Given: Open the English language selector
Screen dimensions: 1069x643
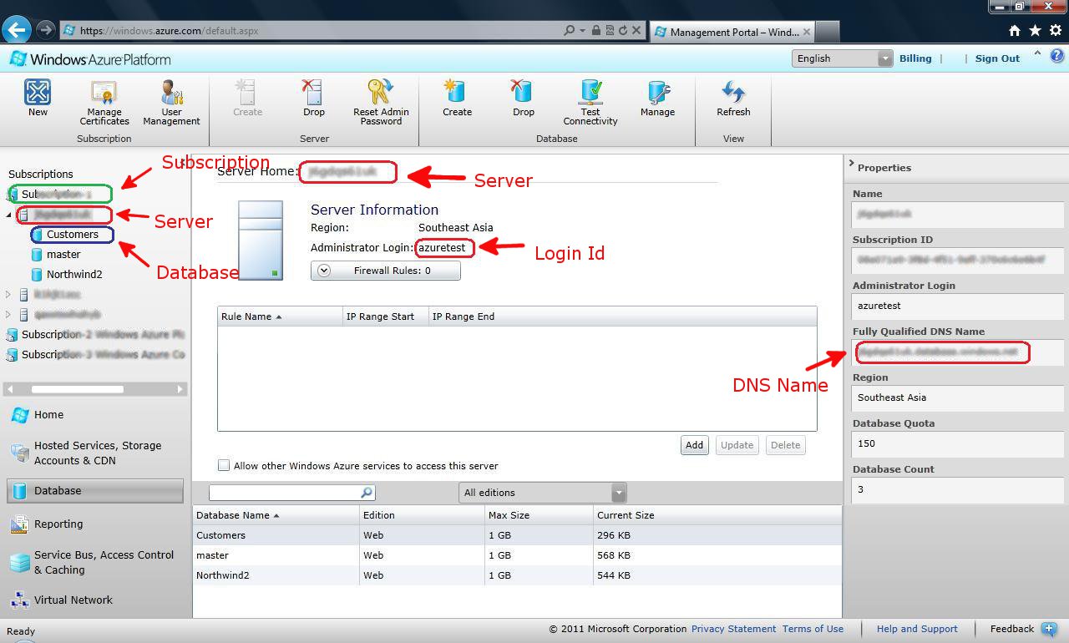Looking at the screenshot, I should click(842, 58).
